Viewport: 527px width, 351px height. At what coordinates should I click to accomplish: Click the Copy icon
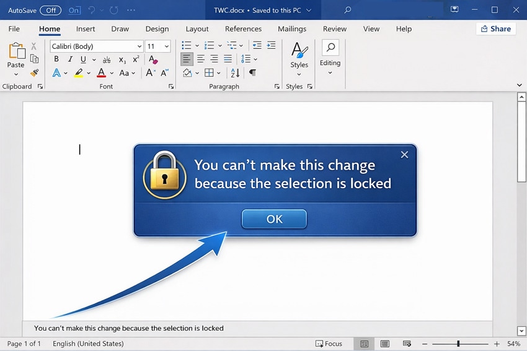[x=34, y=59]
